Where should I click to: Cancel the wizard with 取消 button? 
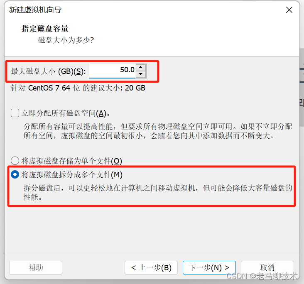click(267, 267)
